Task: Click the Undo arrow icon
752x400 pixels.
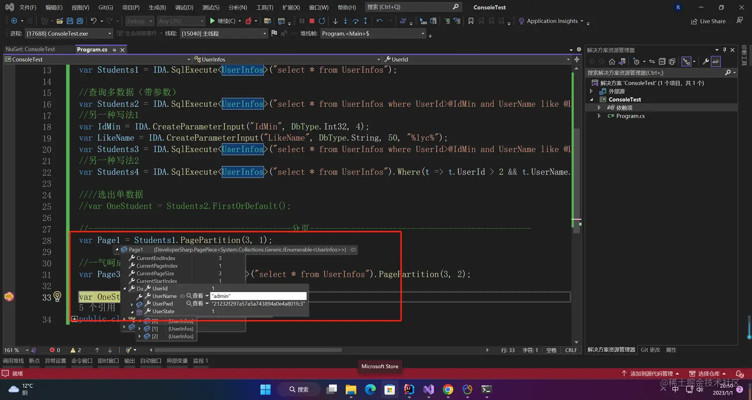Action: [x=94, y=21]
